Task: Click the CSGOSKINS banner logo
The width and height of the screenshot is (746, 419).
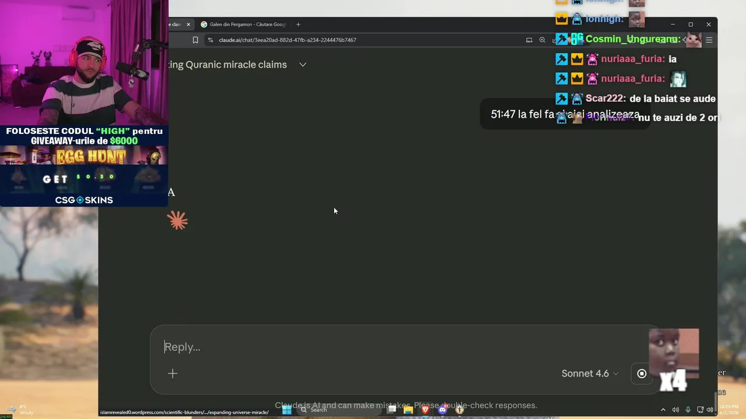Action: point(84,200)
